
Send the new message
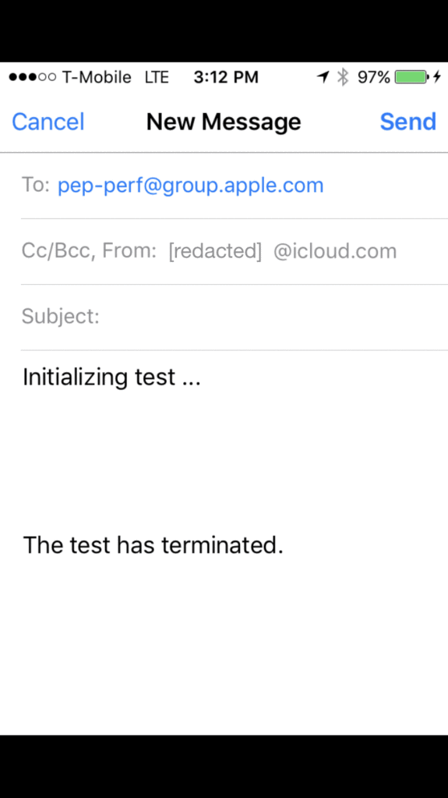click(407, 122)
